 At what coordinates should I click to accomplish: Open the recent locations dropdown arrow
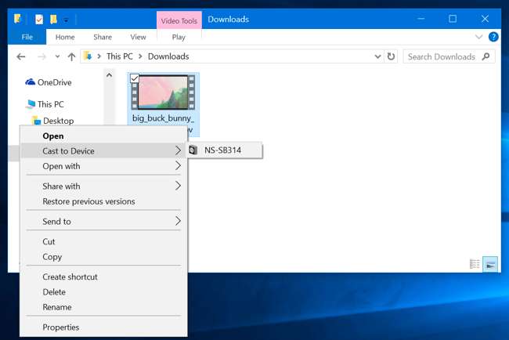pyautogui.click(x=57, y=56)
